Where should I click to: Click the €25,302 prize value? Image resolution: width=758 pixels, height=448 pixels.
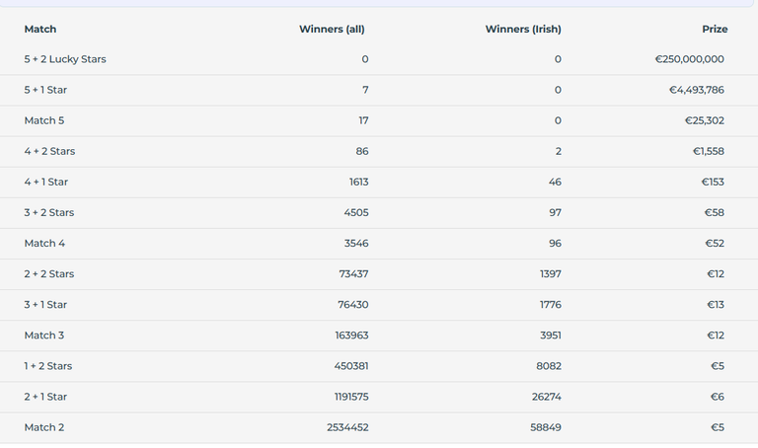[x=705, y=120]
